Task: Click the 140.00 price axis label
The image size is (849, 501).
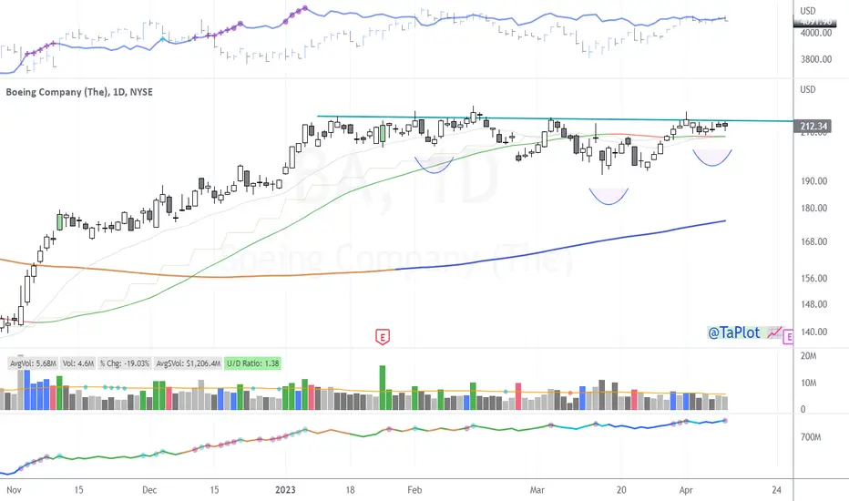Action: 814,332
